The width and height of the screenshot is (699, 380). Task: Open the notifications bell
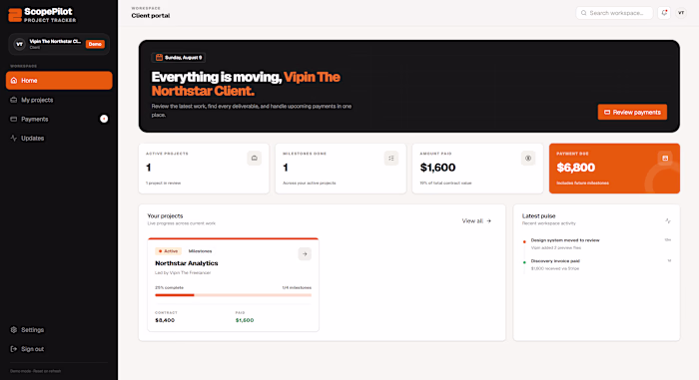tap(664, 13)
